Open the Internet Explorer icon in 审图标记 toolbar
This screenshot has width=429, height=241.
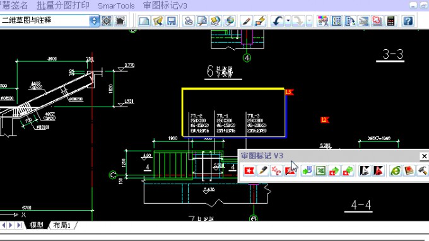point(396,171)
